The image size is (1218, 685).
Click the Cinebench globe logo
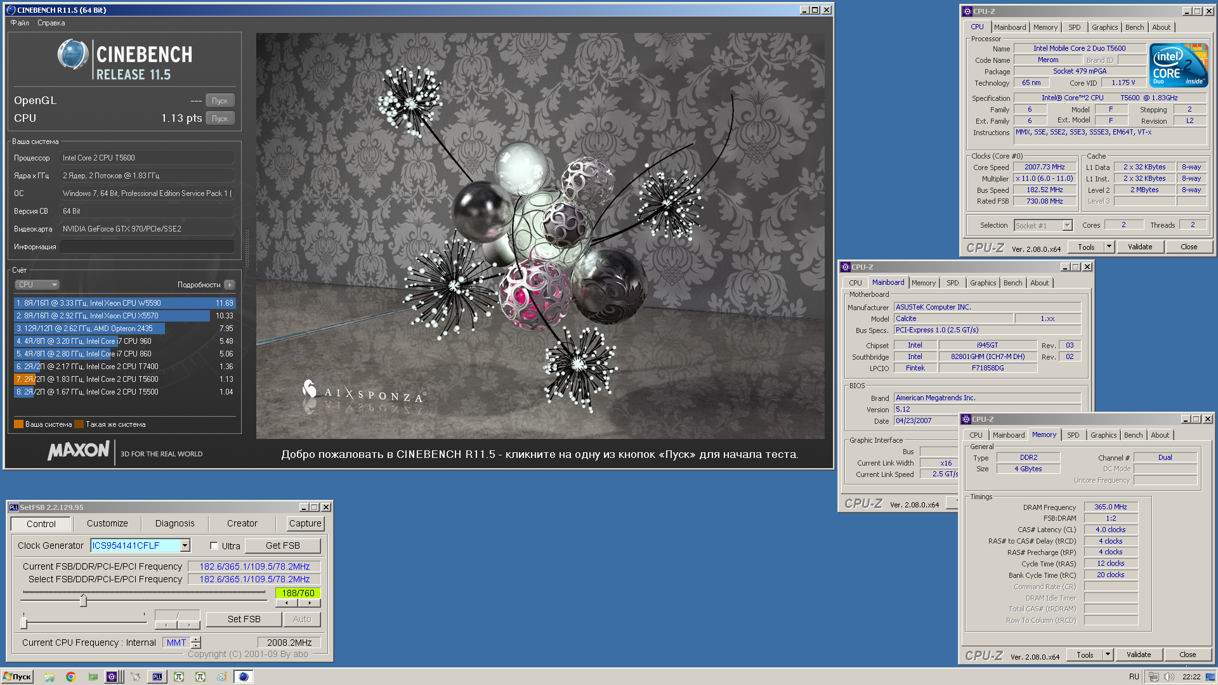point(73,55)
